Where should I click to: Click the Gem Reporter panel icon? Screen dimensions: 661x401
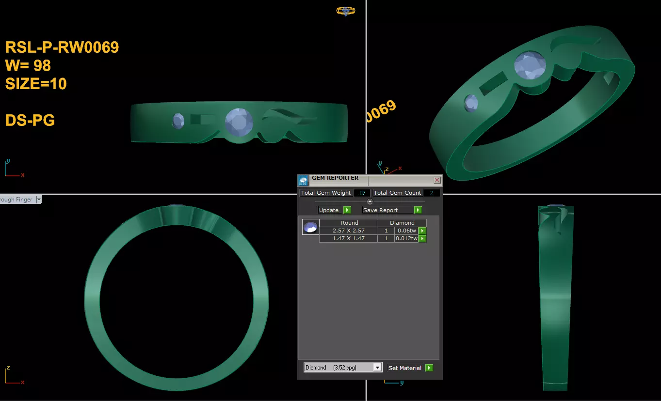[303, 181]
